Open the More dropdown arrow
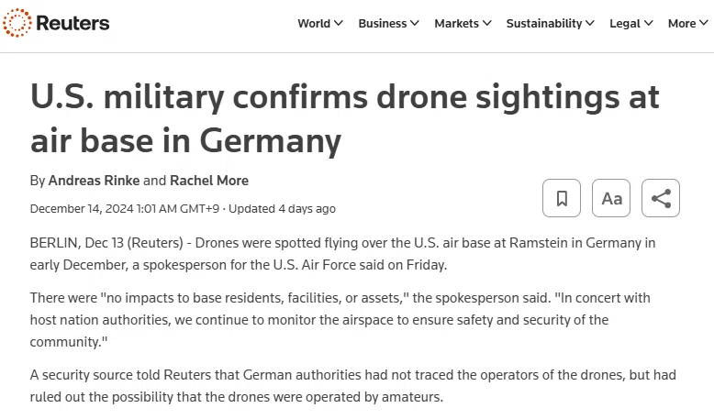The height and width of the screenshot is (419, 714). tap(704, 23)
